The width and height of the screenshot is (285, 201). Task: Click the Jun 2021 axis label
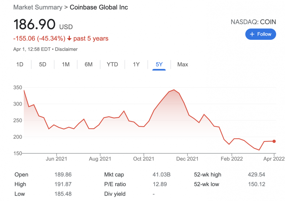tap(56, 159)
